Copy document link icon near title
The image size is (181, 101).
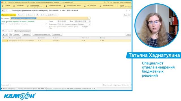pos(126,11)
